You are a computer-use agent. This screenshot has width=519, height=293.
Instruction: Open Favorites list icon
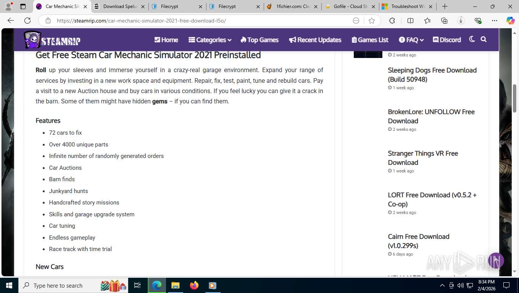427,21
